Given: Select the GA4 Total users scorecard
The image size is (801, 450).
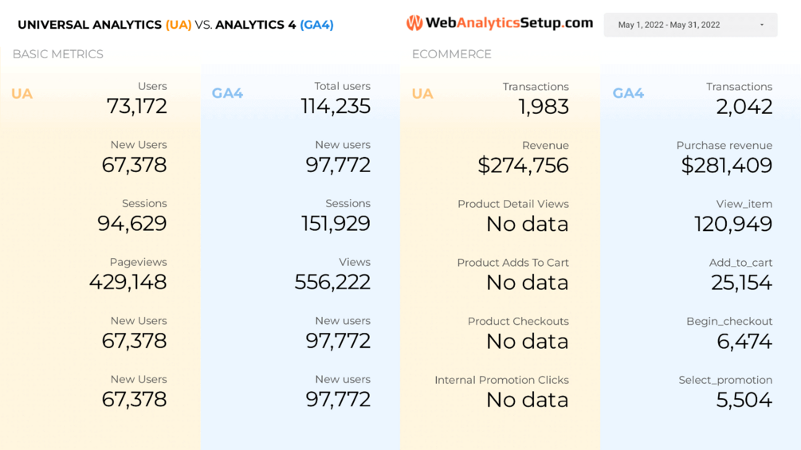Looking at the screenshot, I should 336,99.
